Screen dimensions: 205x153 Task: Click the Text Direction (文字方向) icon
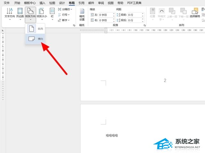point(10,13)
